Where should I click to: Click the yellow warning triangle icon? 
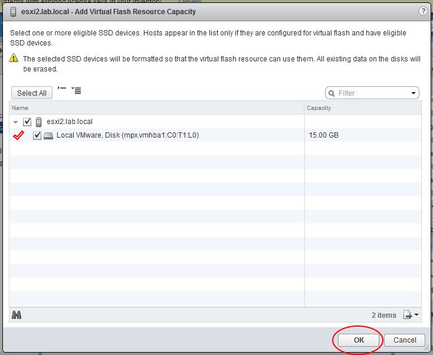tap(14, 58)
